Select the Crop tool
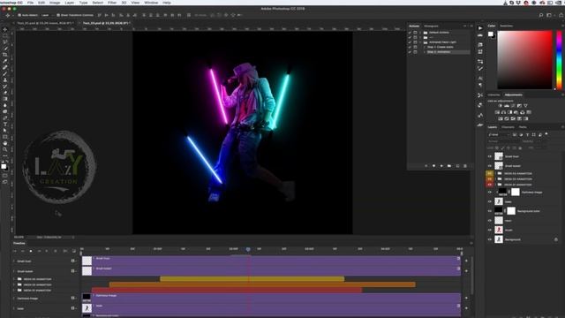This screenshot has height=318, width=565. click(x=4, y=55)
